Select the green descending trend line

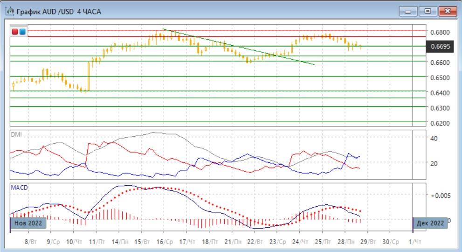238,47
